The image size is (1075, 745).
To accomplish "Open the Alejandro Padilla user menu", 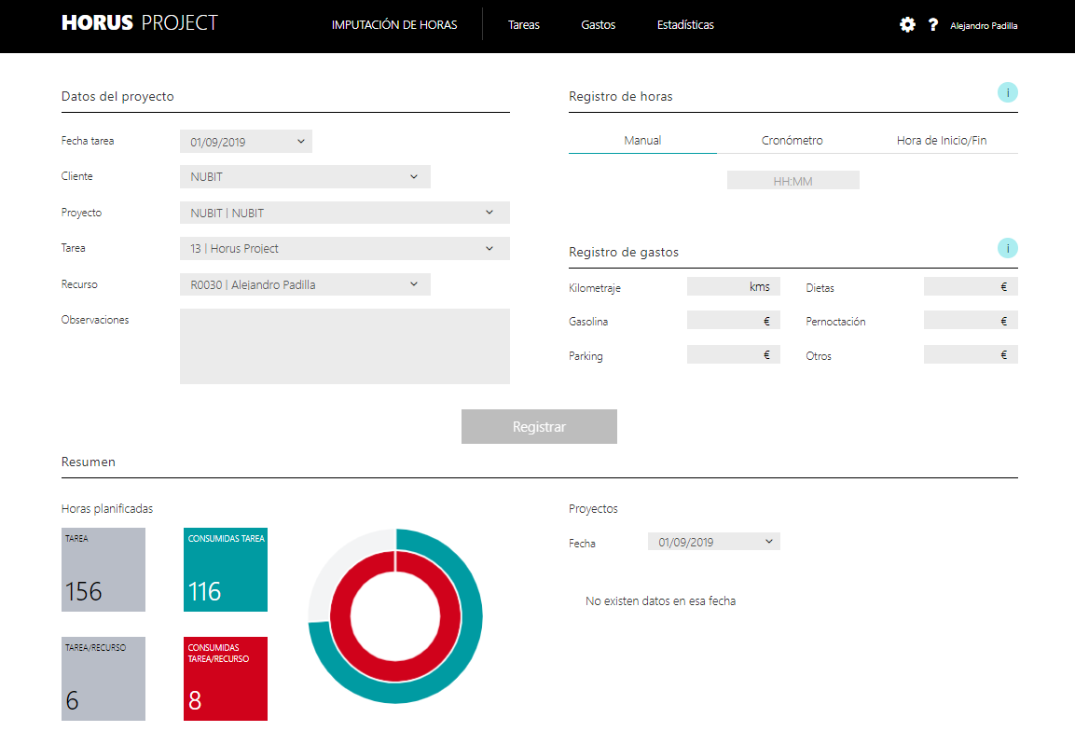I will (x=984, y=26).
